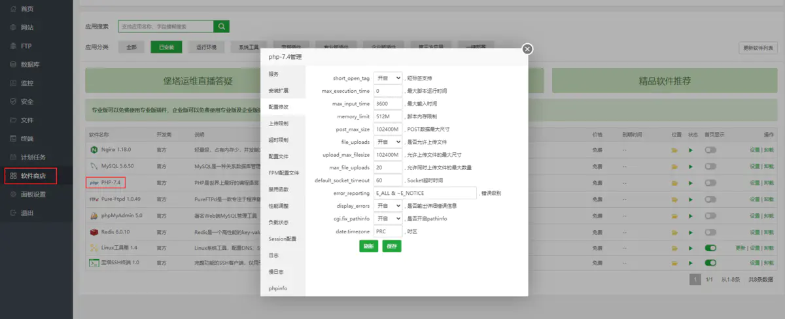Viewport: 785px width, 319px height.
Task: Toggle homepage display for MySQL
Action: (710, 167)
